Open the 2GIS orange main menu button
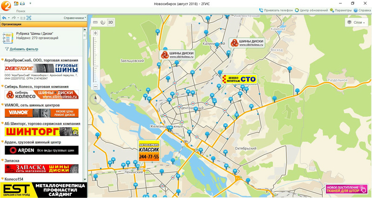The height and width of the screenshot is (198, 372). pyautogui.click(x=6, y=6)
